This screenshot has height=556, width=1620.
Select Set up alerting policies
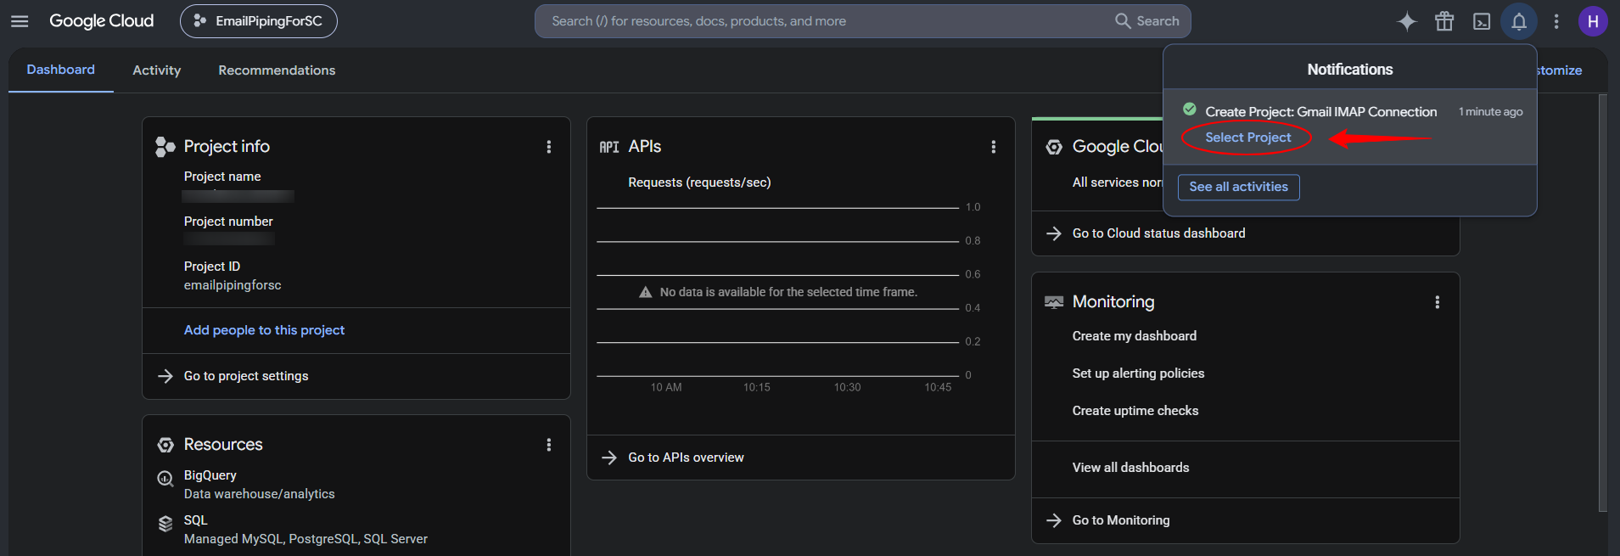tap(1138, 373)
